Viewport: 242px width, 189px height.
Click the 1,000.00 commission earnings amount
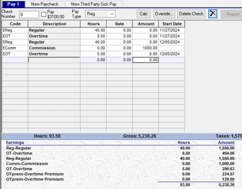coord(226,164)
